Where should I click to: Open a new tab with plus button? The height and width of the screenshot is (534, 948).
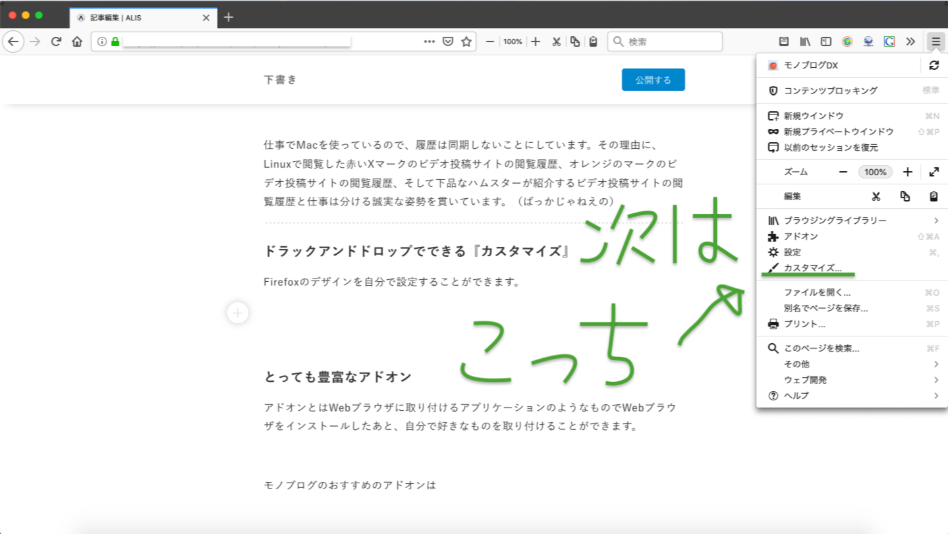pyautogui.click(x=229, y=17)
